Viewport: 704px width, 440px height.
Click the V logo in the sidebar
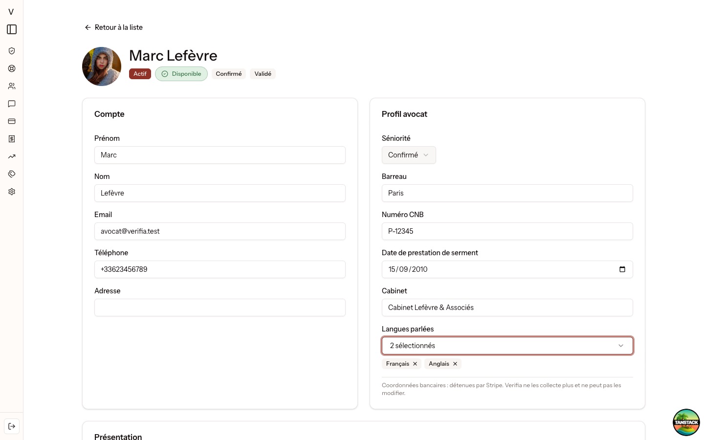click(11, 12)
